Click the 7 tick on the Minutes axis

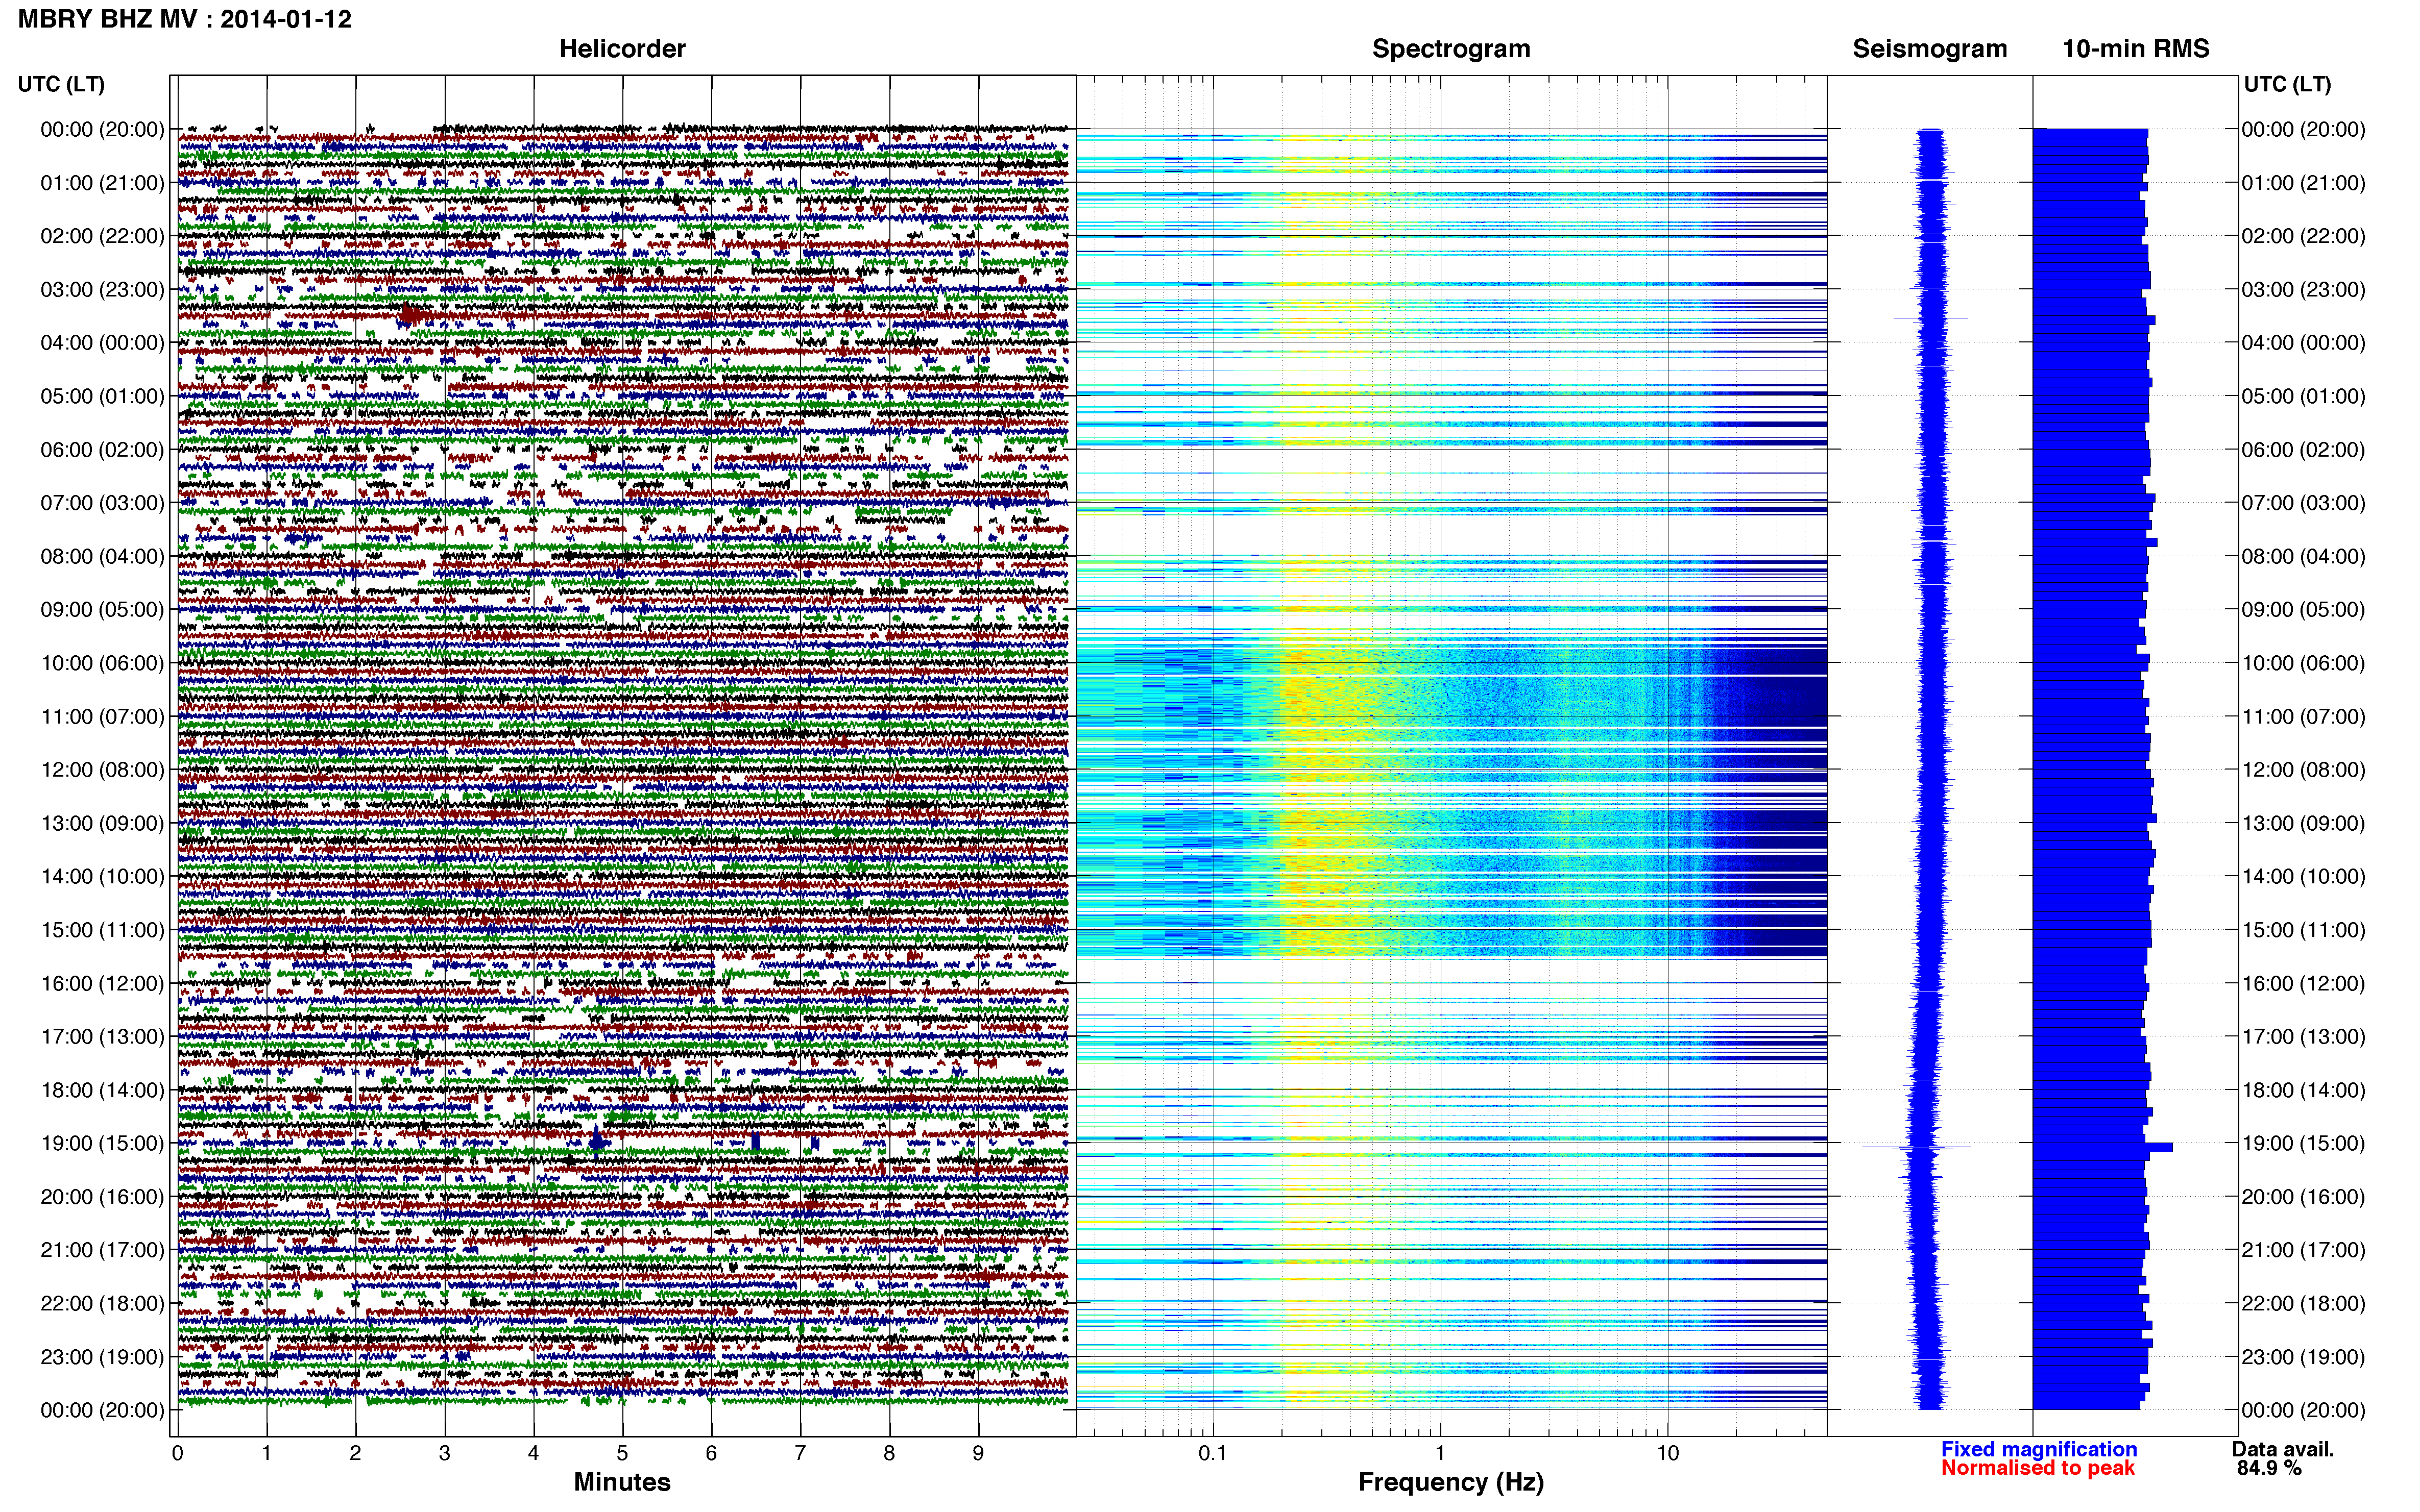point(801,1454)
